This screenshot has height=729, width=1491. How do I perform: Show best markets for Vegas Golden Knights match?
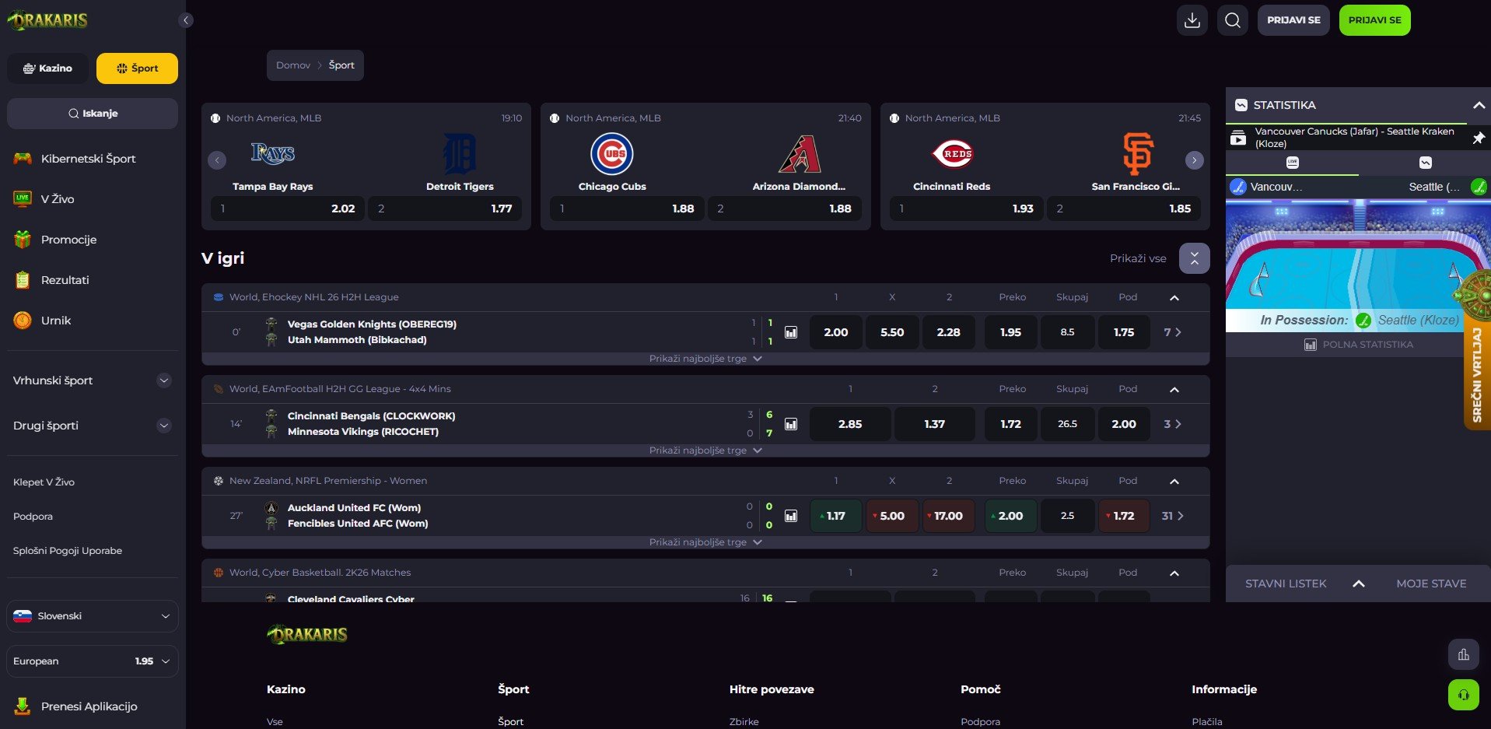click(705, 359)
